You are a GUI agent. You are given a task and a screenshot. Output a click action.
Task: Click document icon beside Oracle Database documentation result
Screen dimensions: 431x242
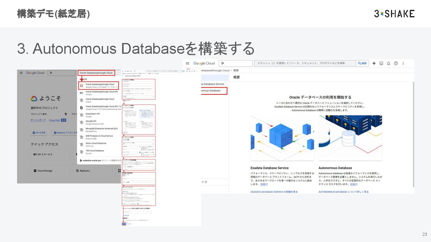pyautogui.click(x=81, y=108)
